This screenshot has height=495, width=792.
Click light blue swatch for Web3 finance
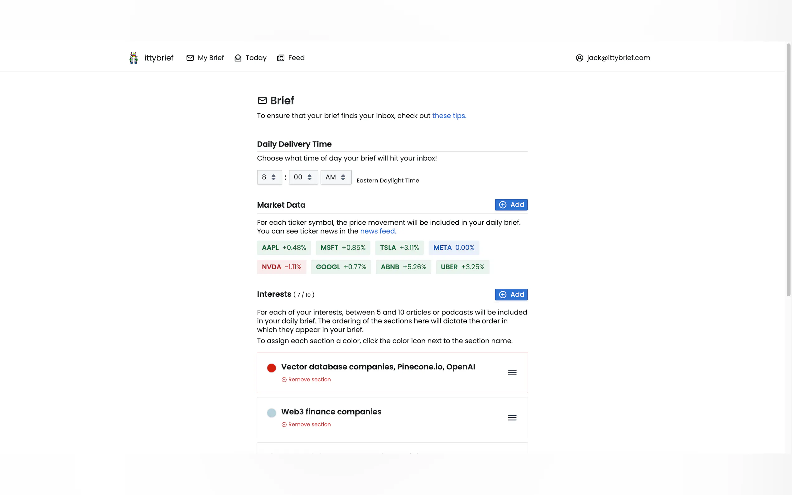click(x=271, y=413)
